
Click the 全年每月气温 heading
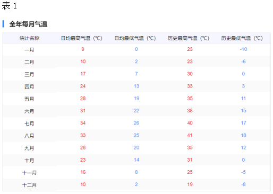(28, 24)
